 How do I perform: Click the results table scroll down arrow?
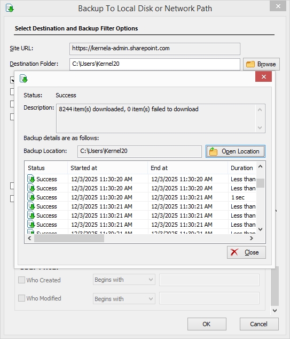click(x=261, y=229)
